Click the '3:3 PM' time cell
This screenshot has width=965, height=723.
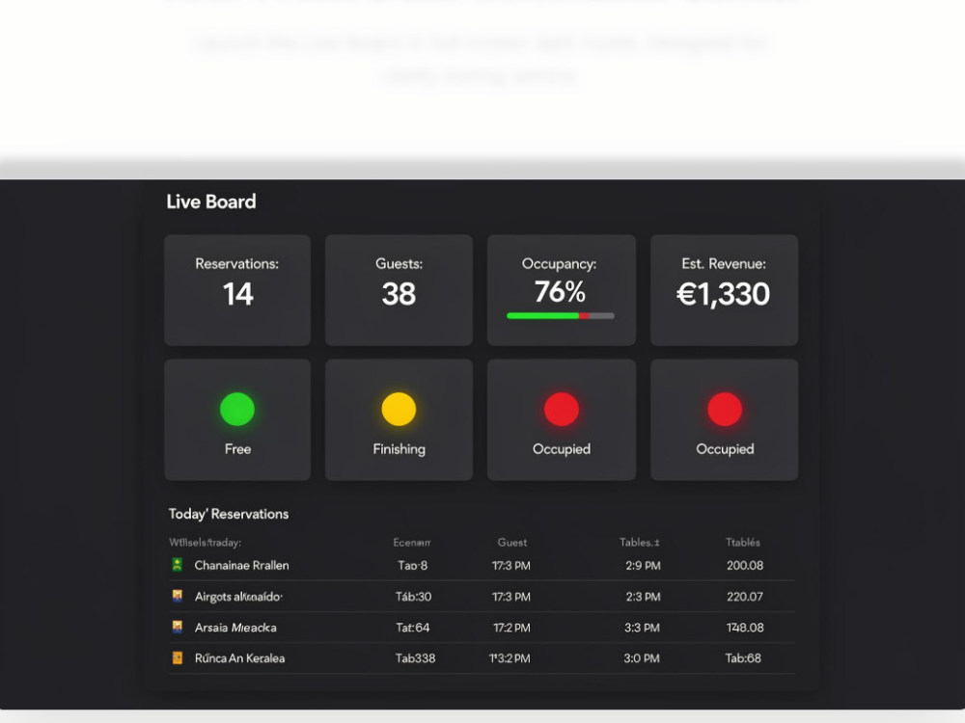point(642,628)
